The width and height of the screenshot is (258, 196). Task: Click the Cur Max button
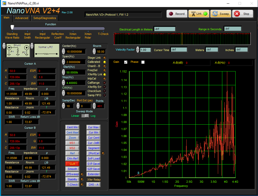[94, 127]
